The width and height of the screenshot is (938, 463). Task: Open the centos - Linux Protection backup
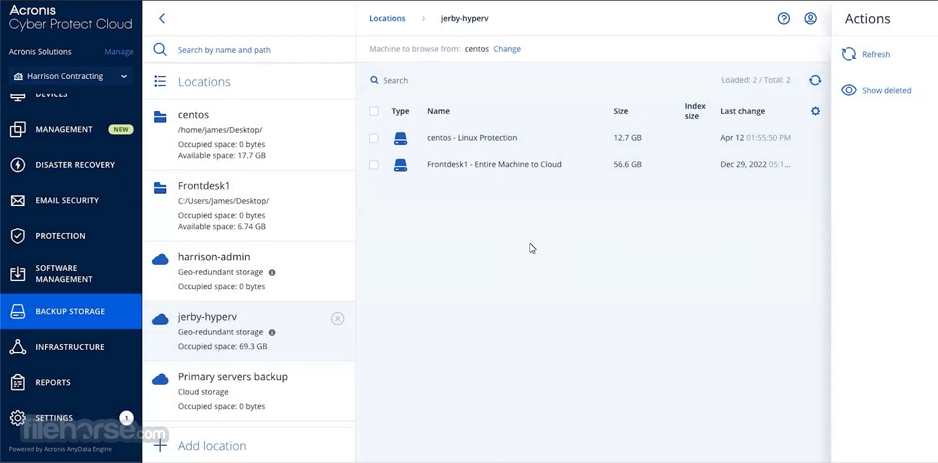coord(472,138)
